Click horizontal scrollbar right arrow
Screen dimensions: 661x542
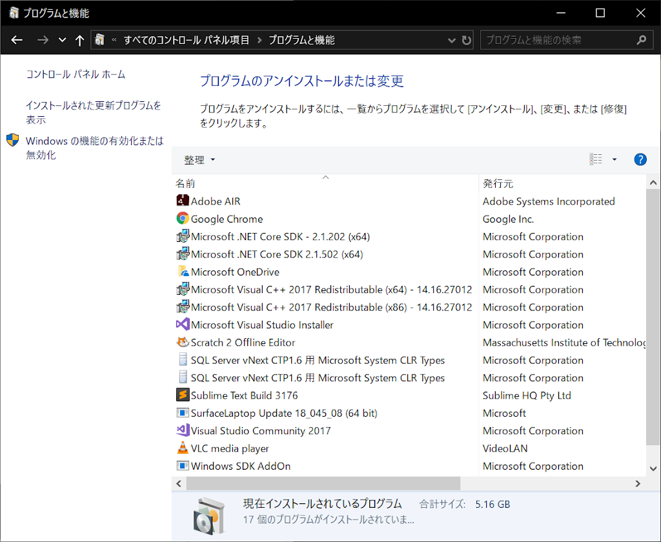tap(638, 483)
